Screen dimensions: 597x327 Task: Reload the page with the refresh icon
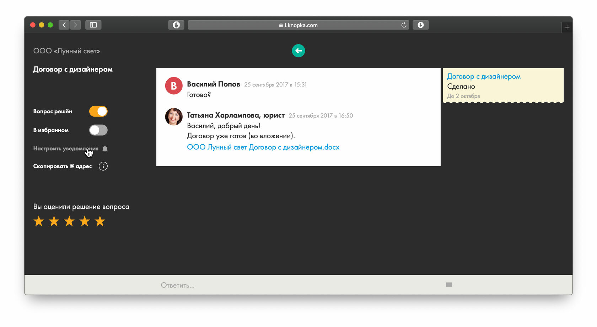[x=404, y=25]
